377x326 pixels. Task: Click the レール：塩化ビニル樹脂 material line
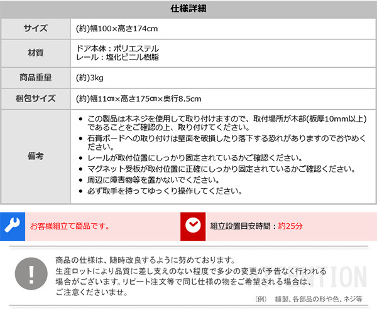117,57
